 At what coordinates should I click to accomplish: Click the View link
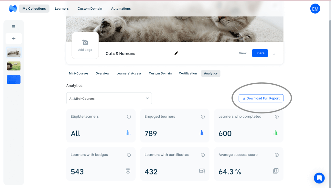(242, 53)
